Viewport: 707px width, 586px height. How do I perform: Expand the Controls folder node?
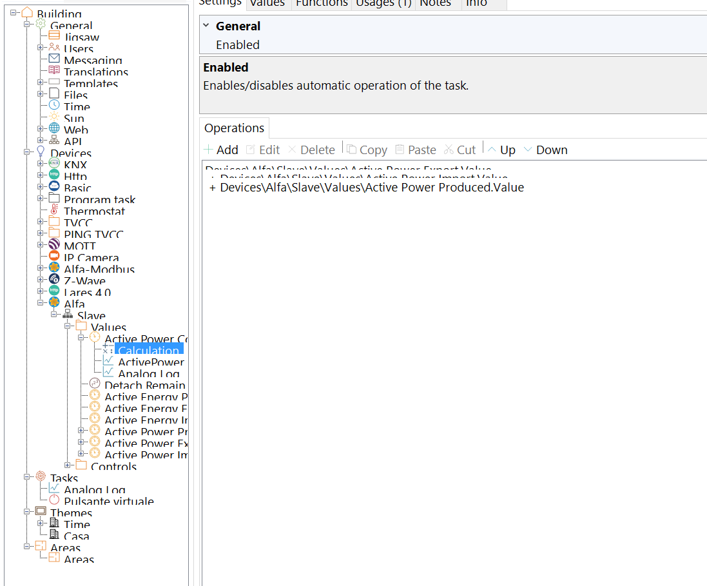click(x=68, y=465)
